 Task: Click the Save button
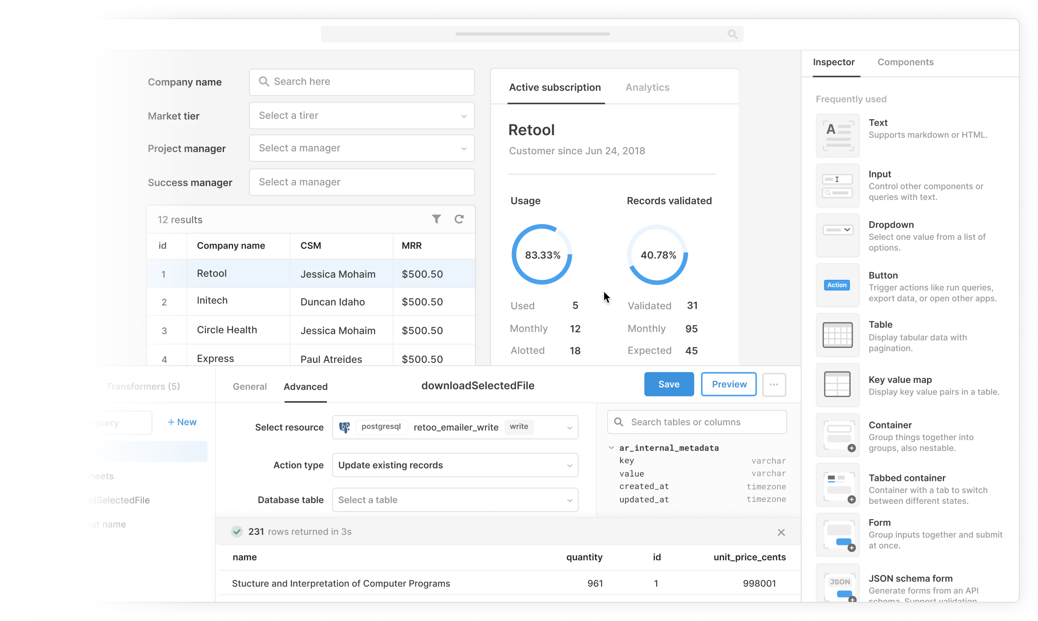[669, 384]
